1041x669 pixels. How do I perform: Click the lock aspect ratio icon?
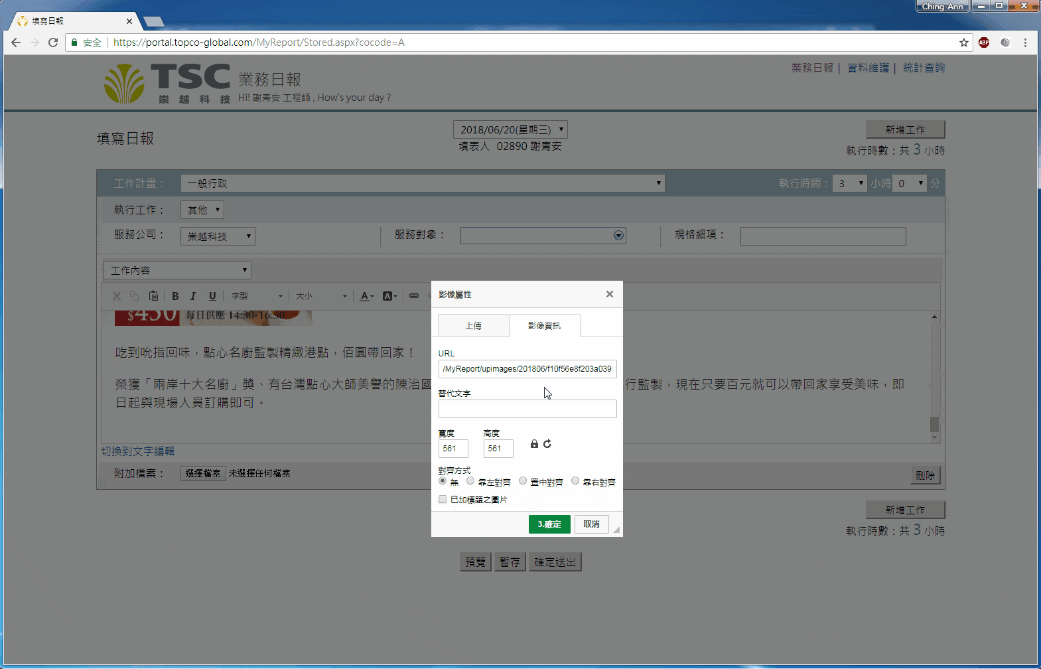[534, 444]
